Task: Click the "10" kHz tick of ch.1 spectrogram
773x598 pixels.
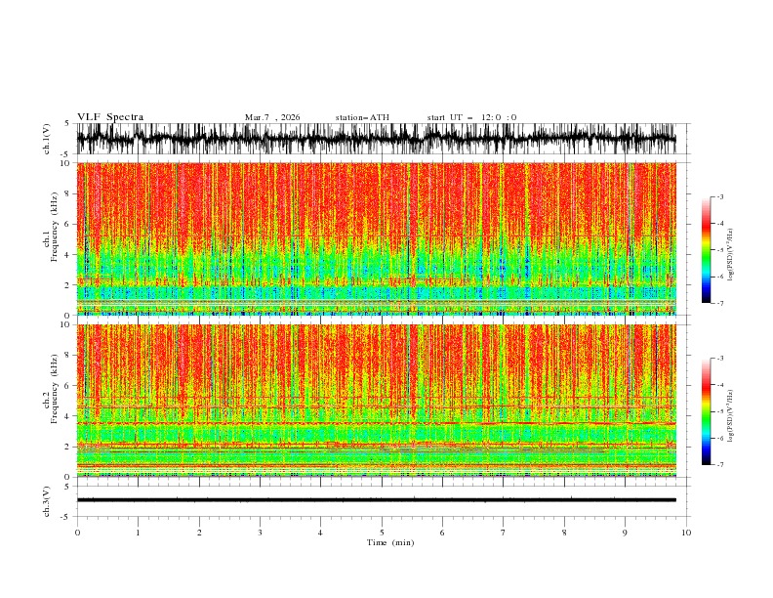Action: point(65,163)
